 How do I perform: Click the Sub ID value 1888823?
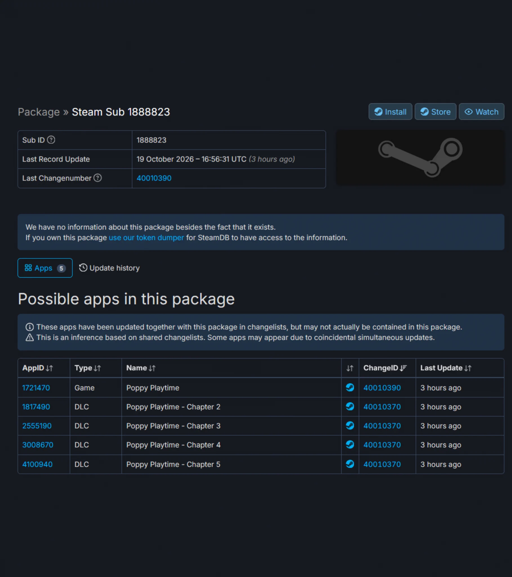(x=151, y=140)
